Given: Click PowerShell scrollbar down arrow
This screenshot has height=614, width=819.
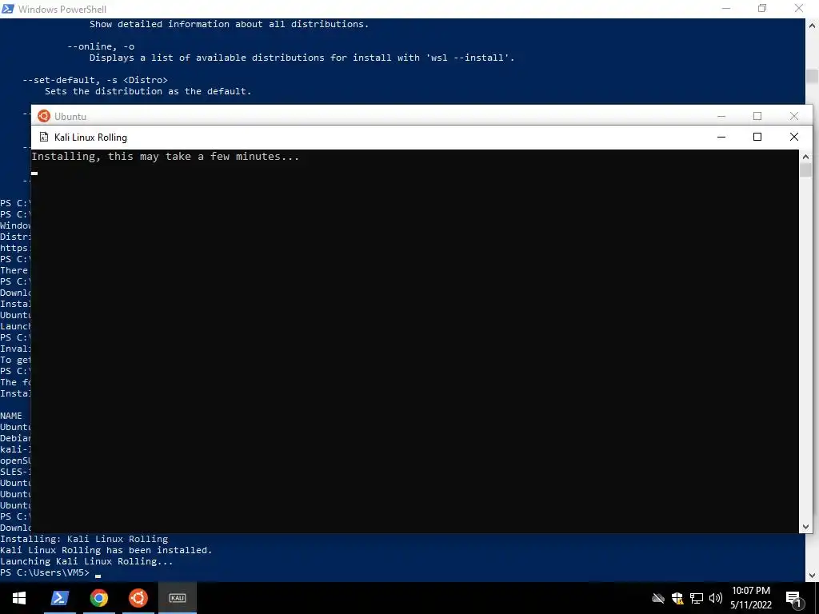Looking at the screenshot, I should [x=813, y=576].
